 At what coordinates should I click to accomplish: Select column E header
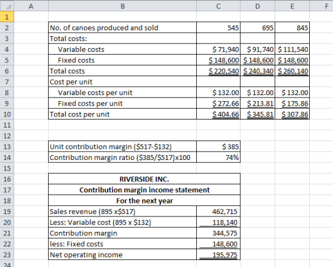(x=292, y=6)
